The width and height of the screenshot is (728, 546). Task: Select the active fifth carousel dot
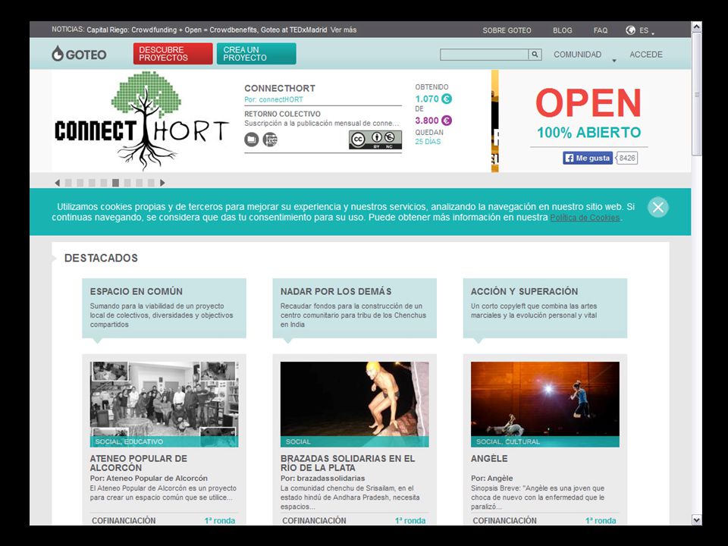tap(115, 183)
